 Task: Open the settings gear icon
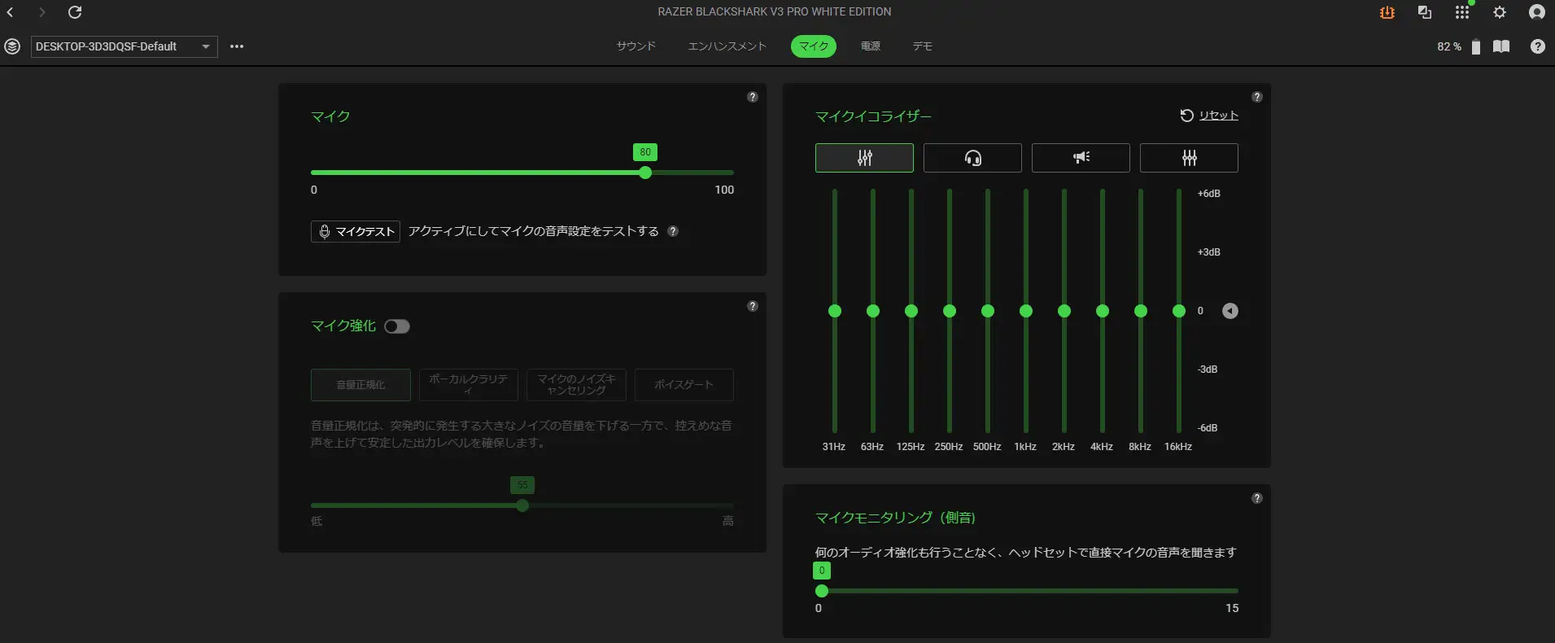(x=1500, y=12)
